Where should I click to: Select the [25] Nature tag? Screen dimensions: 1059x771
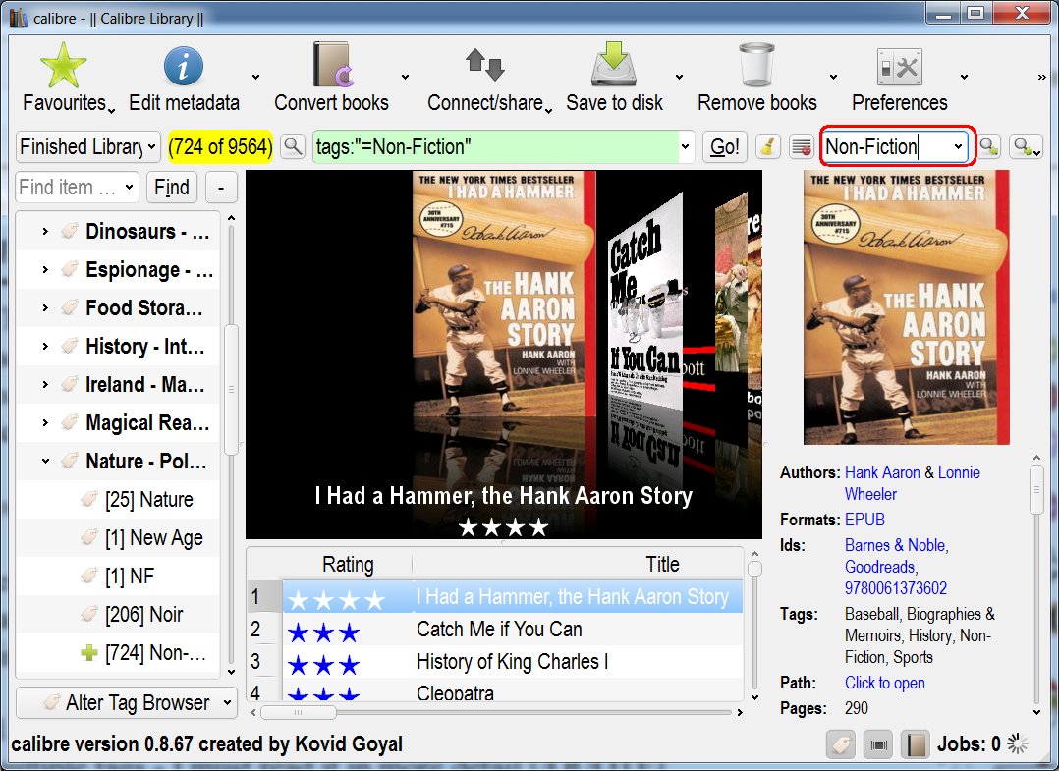click(148, 500)
